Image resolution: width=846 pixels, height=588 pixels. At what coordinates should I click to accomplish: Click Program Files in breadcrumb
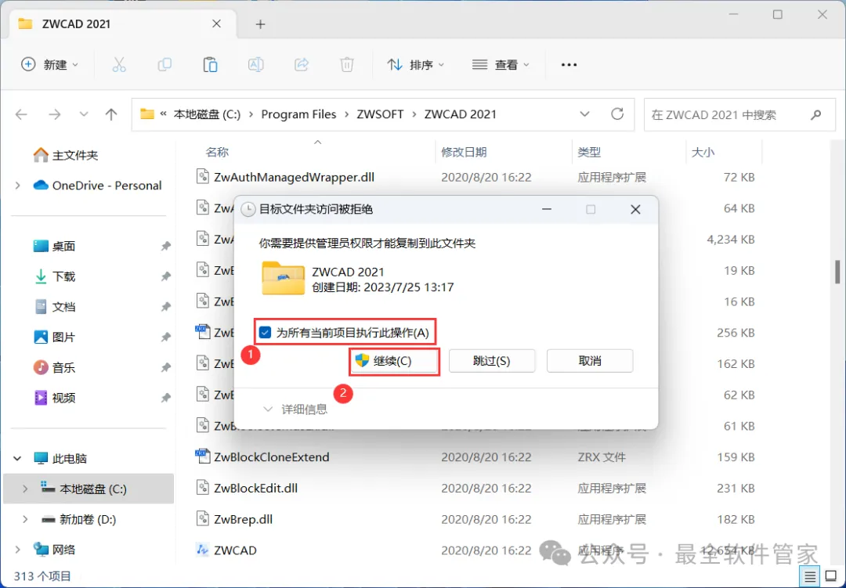point(298,114)
